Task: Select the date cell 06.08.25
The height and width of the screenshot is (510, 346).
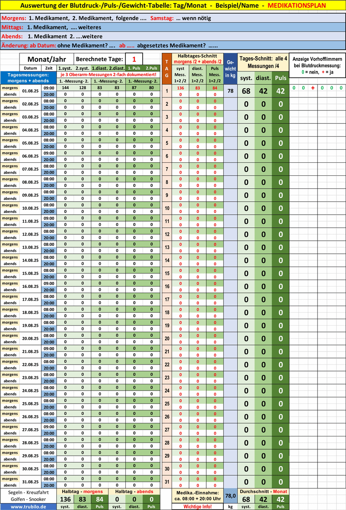Action: (30, 156)
